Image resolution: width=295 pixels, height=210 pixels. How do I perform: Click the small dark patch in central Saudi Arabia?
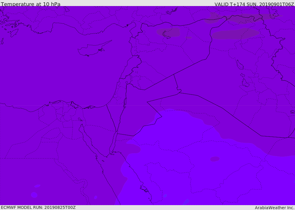click(x=215, y=159)
